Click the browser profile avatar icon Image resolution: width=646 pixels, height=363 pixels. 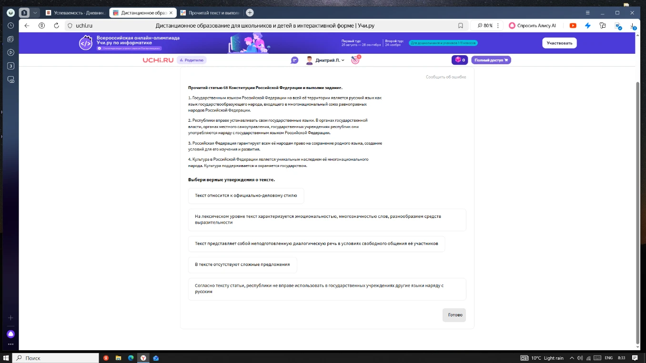click(x=10, y=13)
